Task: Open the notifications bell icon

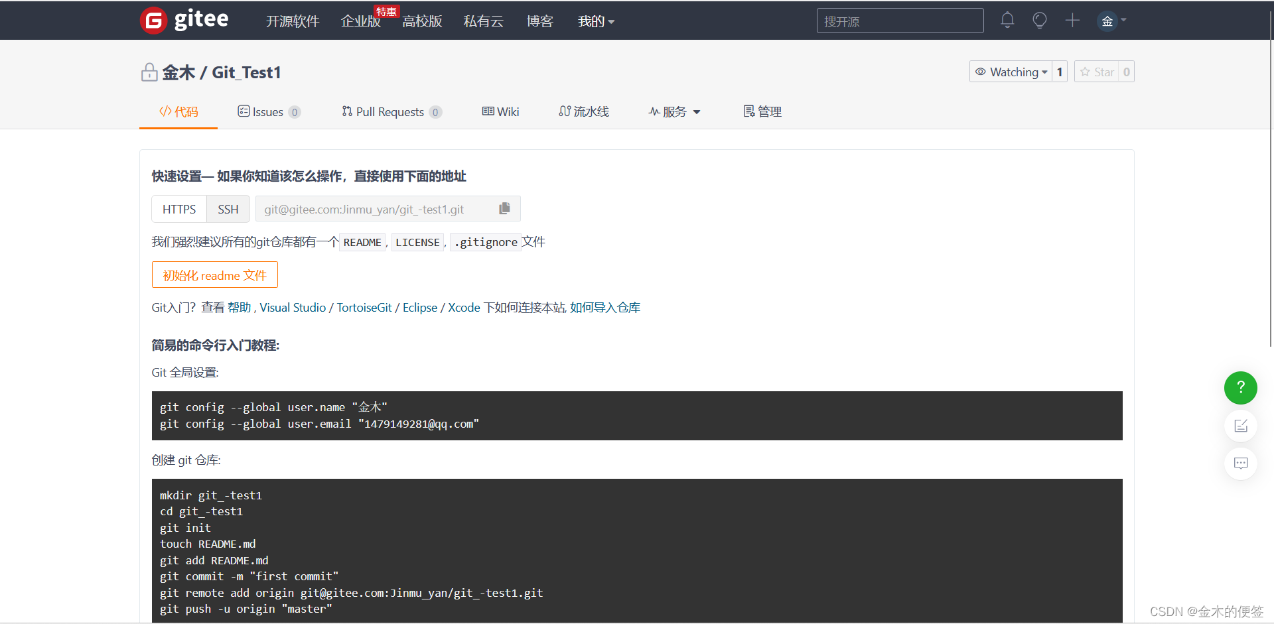Action: [1007, 20]
